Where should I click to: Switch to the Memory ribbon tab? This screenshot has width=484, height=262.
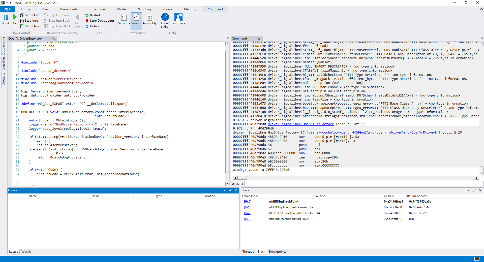pyautogui.click(x=190, y=9)
